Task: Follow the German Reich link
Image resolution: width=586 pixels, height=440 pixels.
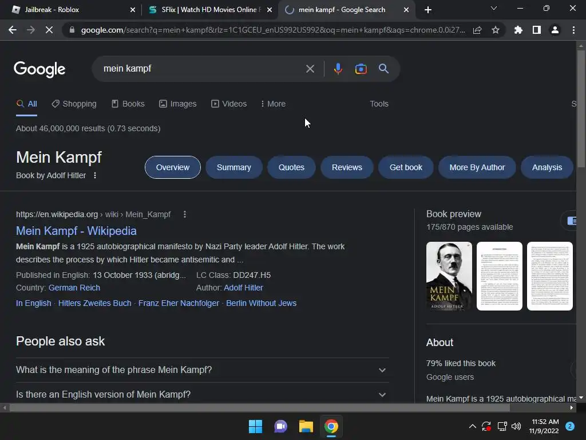Action: [x=74, y=288]
